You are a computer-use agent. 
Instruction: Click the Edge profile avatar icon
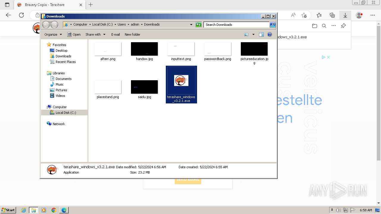click(359, 15)
